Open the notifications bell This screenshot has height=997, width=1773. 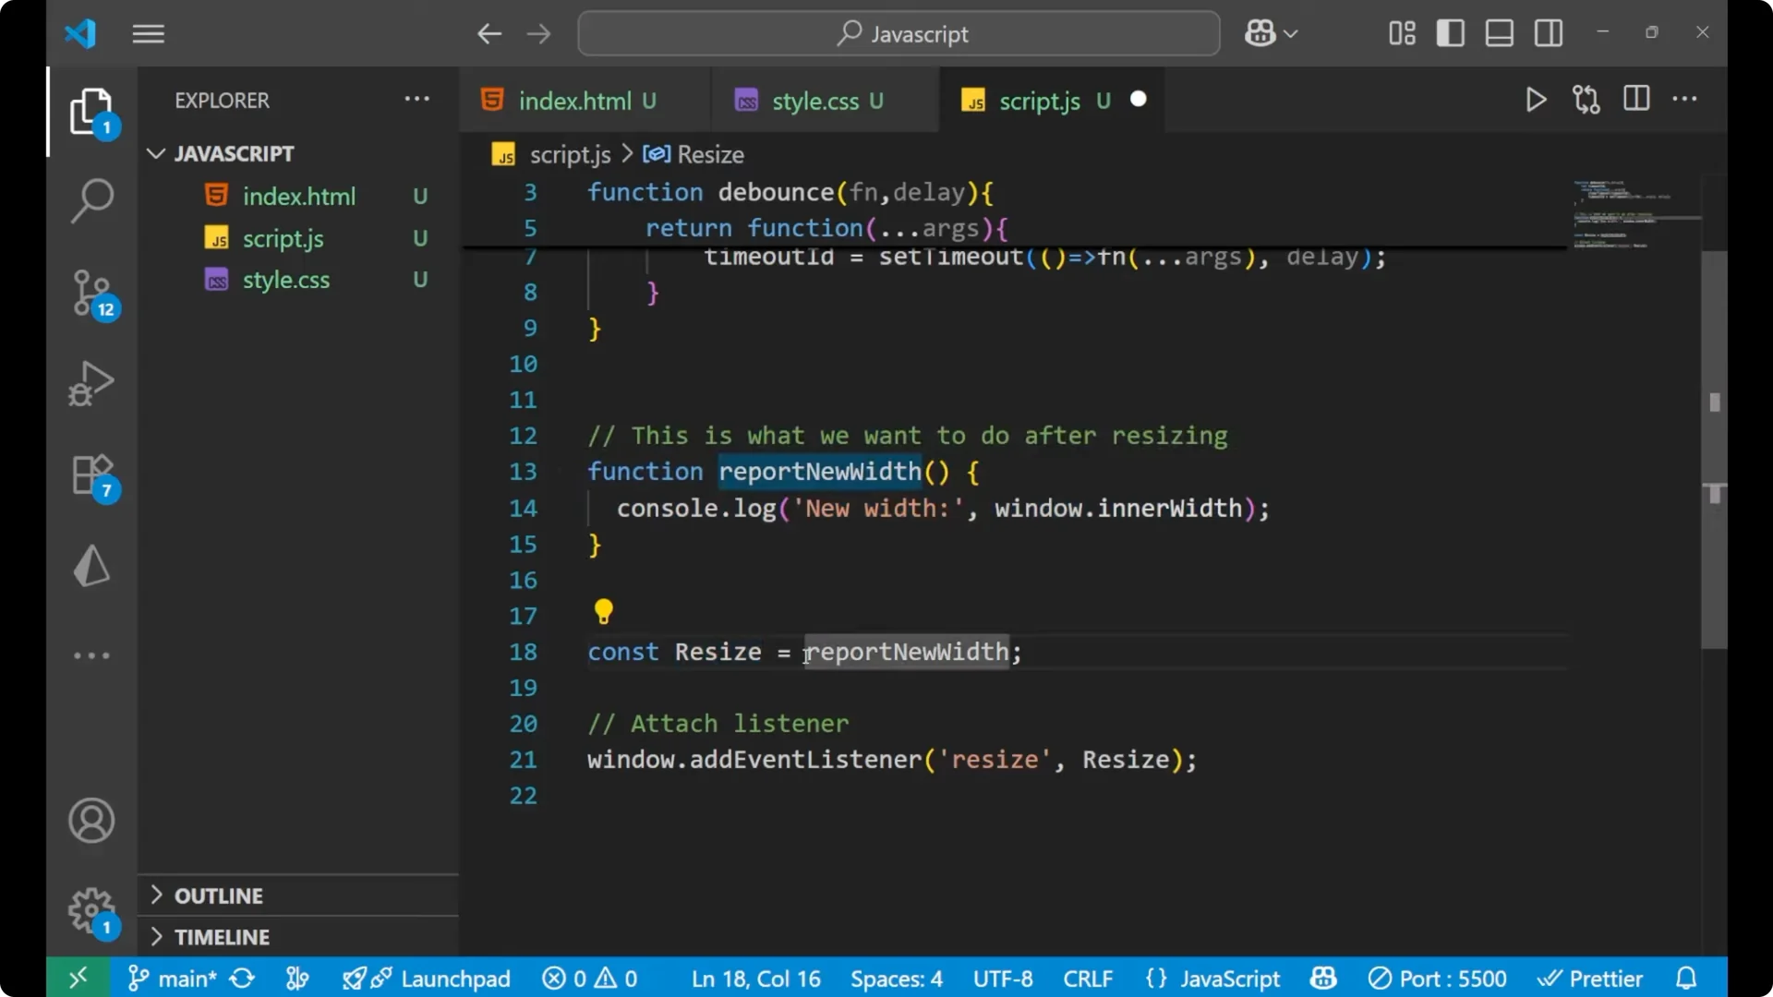[1686, 978]
